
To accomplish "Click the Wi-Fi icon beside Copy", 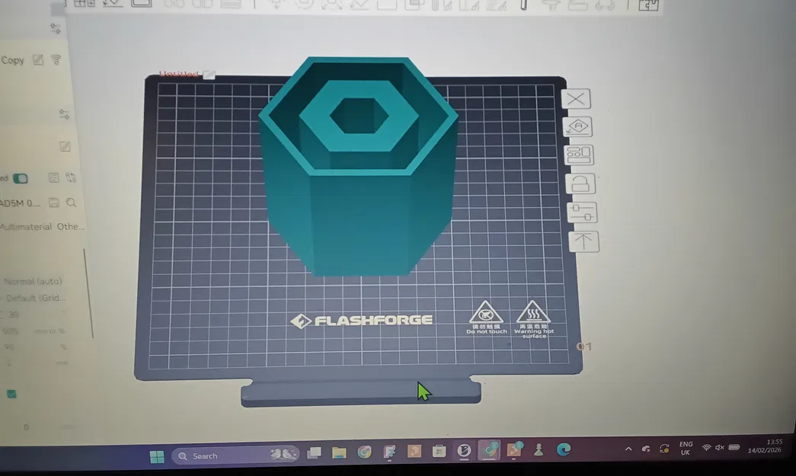I will click(56, 60).
